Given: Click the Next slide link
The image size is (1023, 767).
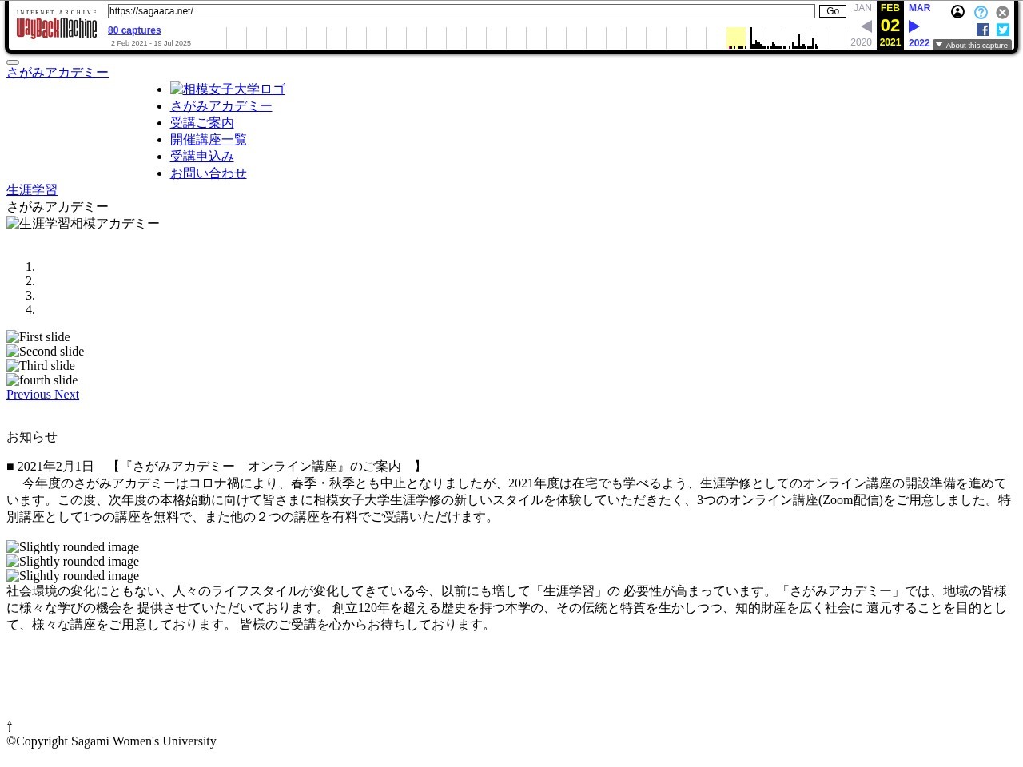Looking at the screenshot, I should pos(66,395).
